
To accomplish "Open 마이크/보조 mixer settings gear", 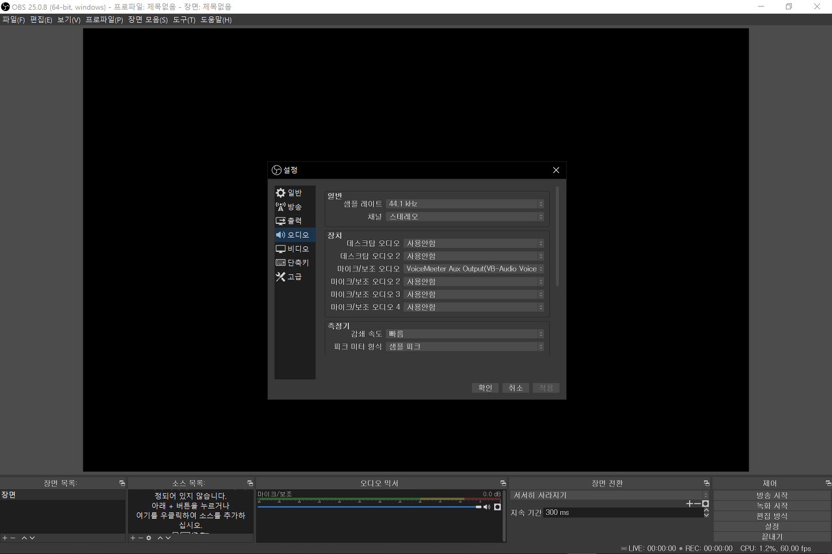I will [497, 507].
